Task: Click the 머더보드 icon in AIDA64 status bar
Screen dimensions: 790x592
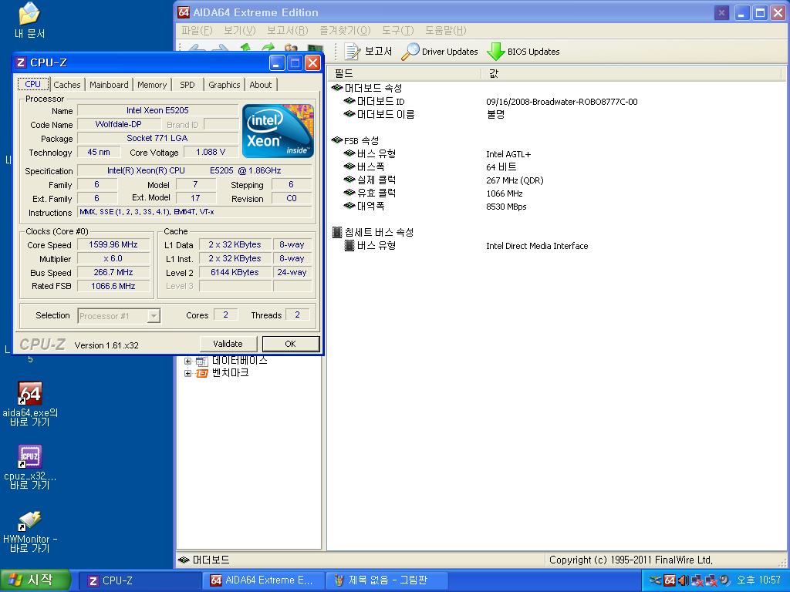Action: pos(184,560)
